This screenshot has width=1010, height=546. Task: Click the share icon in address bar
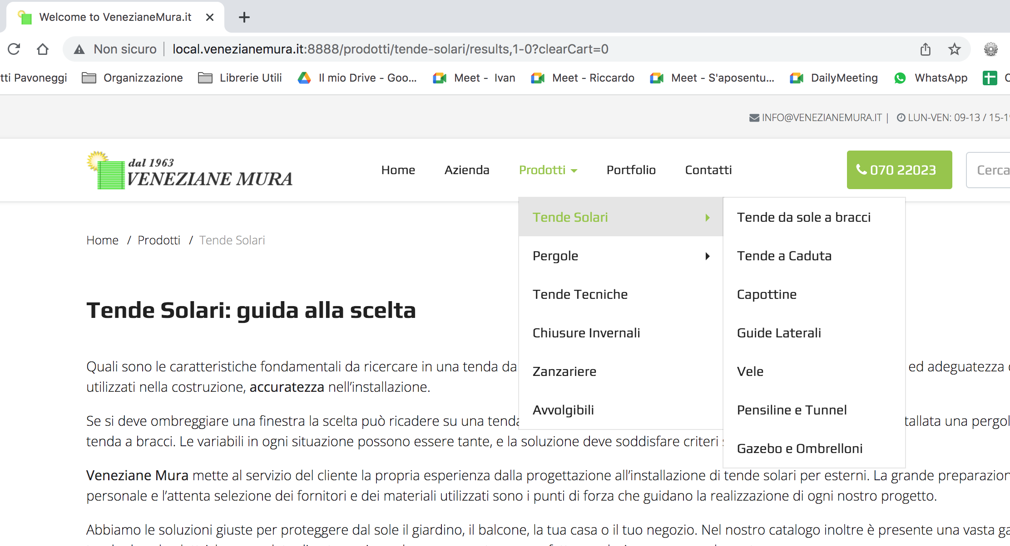[x=926, y=49]
